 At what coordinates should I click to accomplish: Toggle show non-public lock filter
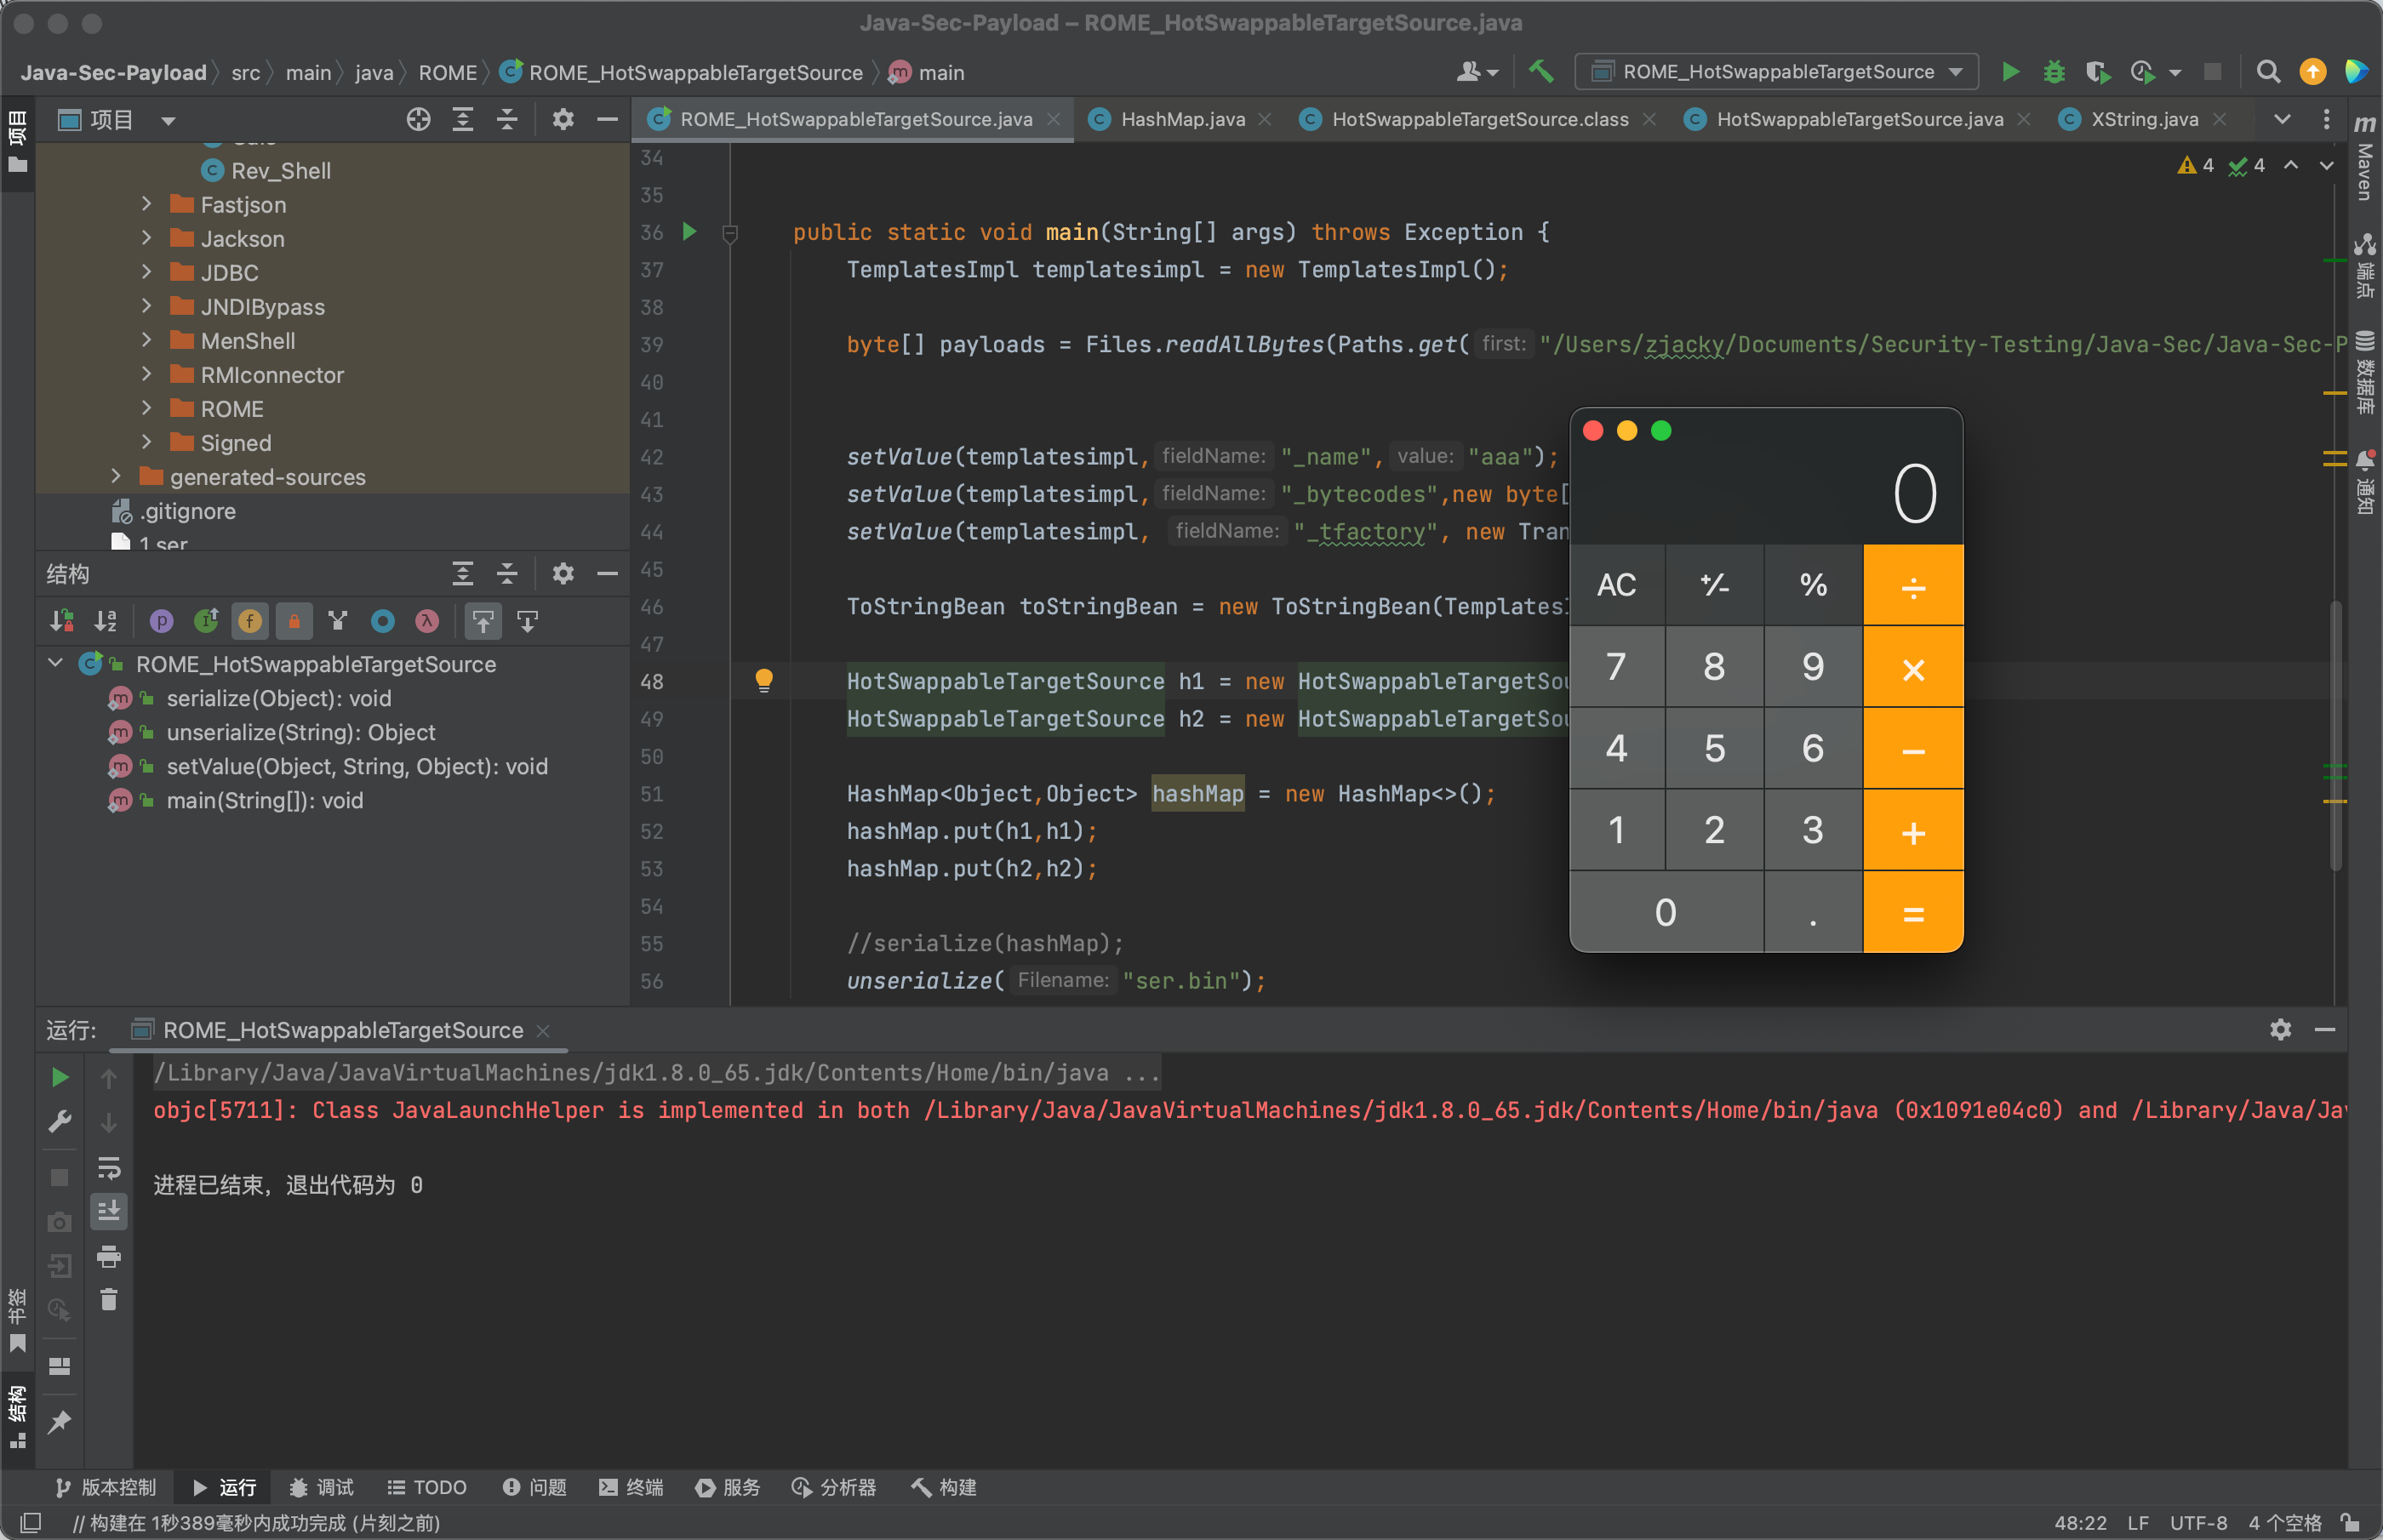pos(294,621)
